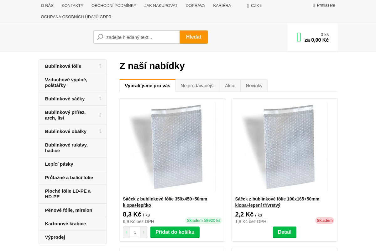Click the flag icon next to CZK

click(247, 5)
